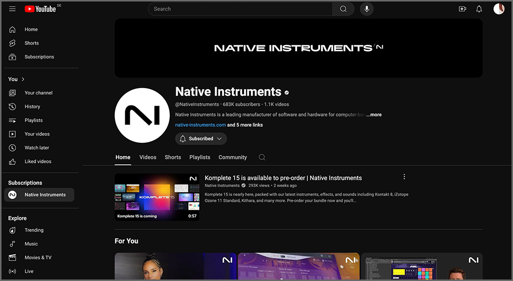Open the For You video showing pad controller

(422, 266)
